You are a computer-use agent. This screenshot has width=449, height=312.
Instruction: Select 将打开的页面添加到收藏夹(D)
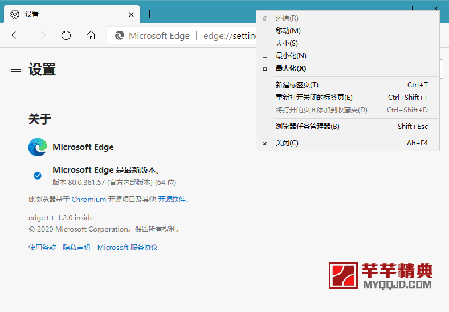click(x=348, y=110)
